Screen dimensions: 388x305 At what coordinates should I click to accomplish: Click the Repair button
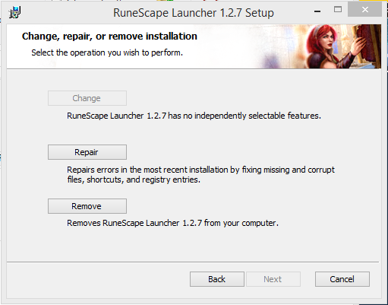click(87, 152)
